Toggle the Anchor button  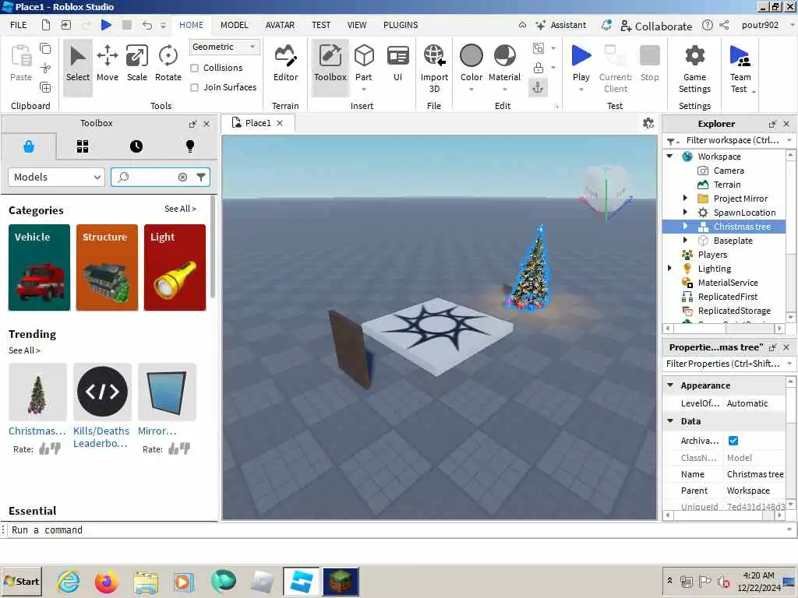[x=538, y=87]
